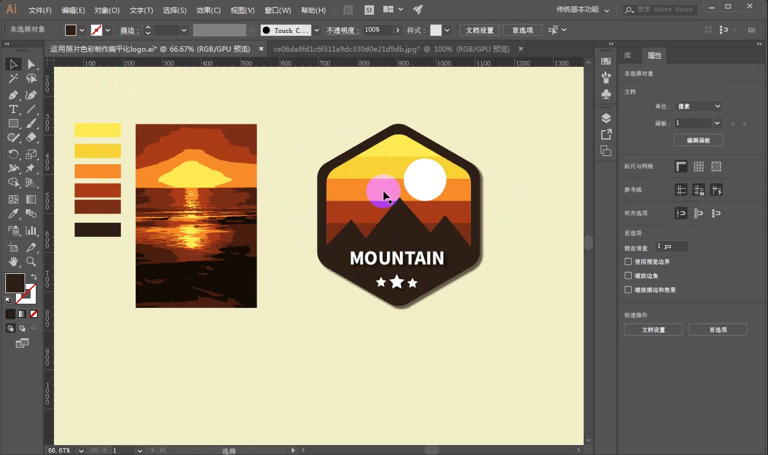This screenshot has height=455, width=768.
Task: Select the Width/Warp tool
Action: tap(13, 168)
